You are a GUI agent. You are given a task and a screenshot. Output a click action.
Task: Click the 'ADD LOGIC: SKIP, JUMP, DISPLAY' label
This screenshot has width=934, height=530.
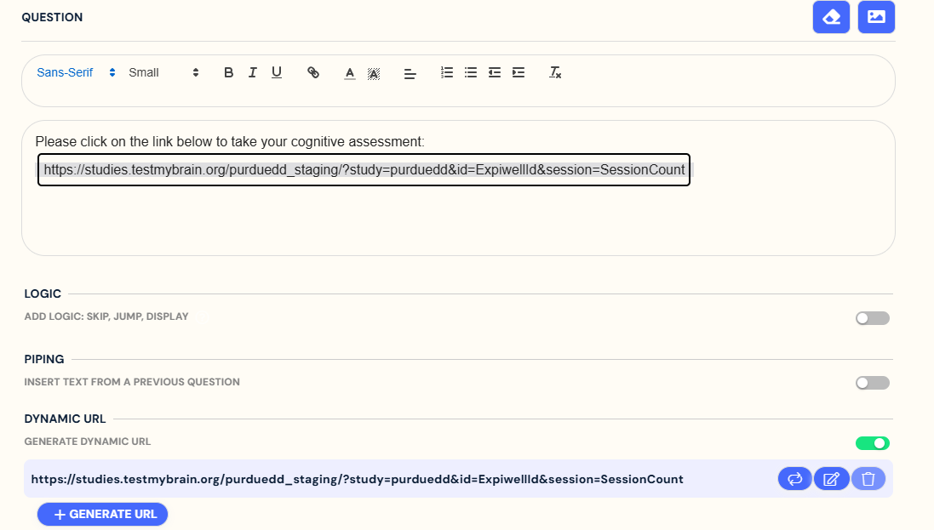106,316
